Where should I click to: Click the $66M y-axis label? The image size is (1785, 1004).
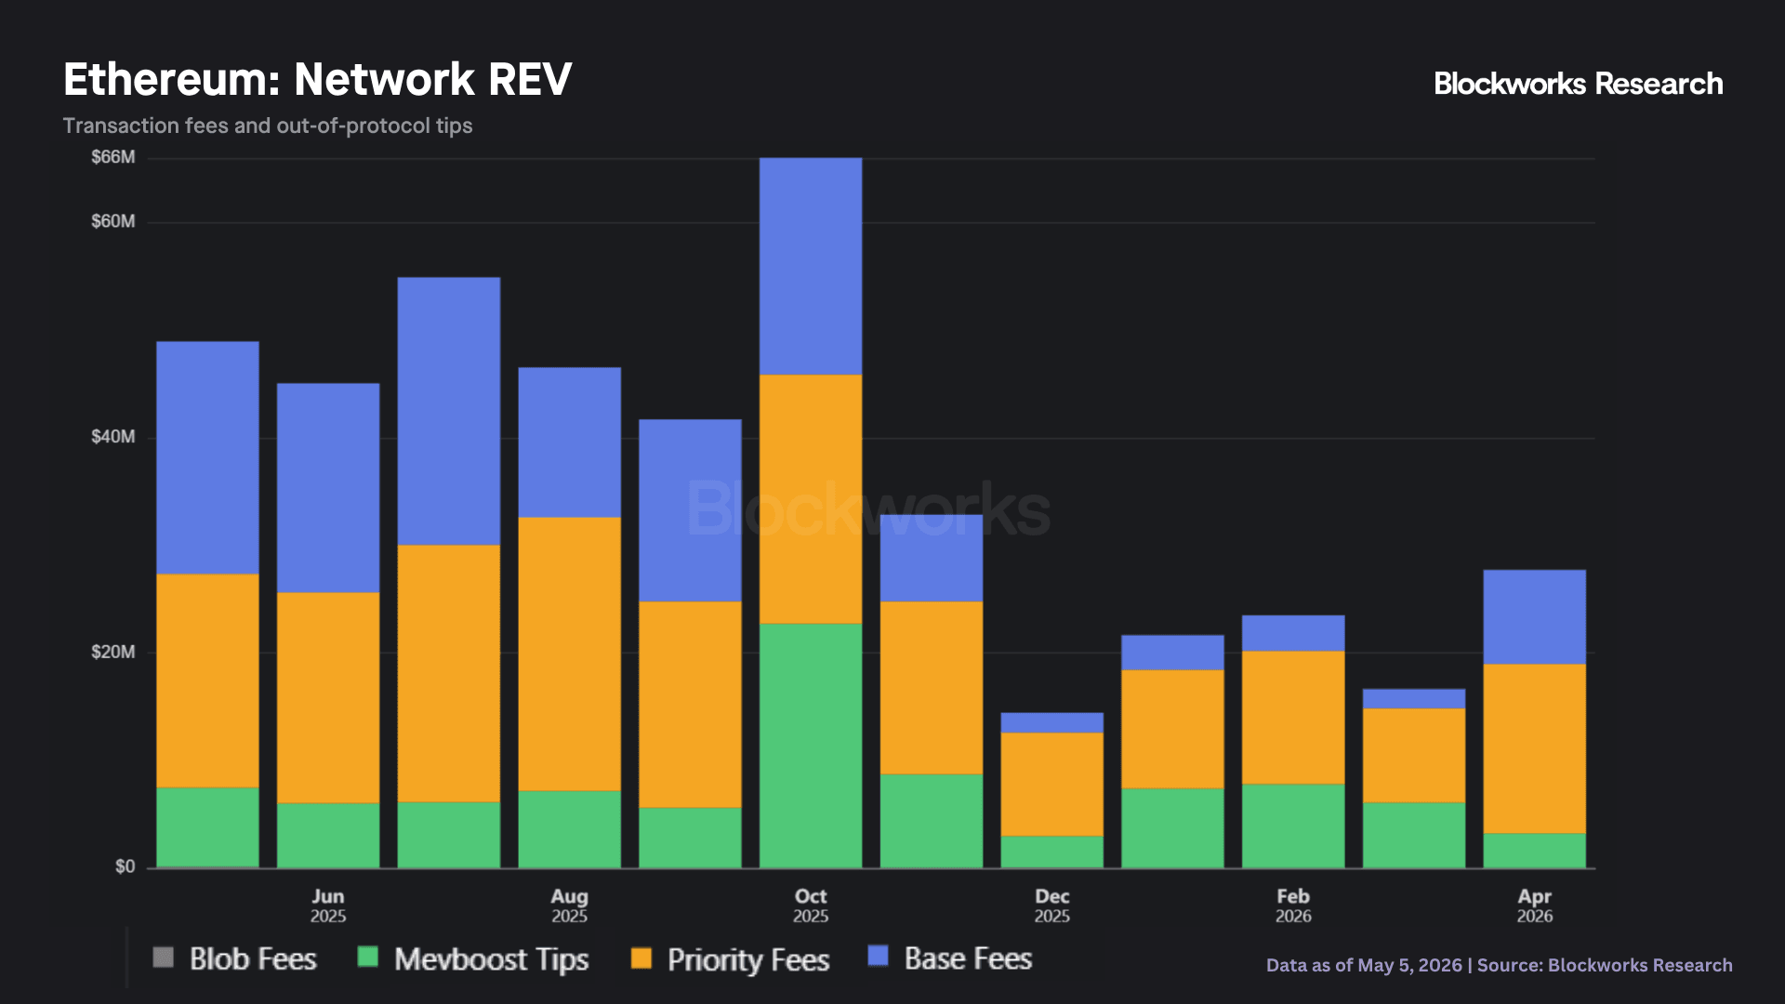coord(112,157)
